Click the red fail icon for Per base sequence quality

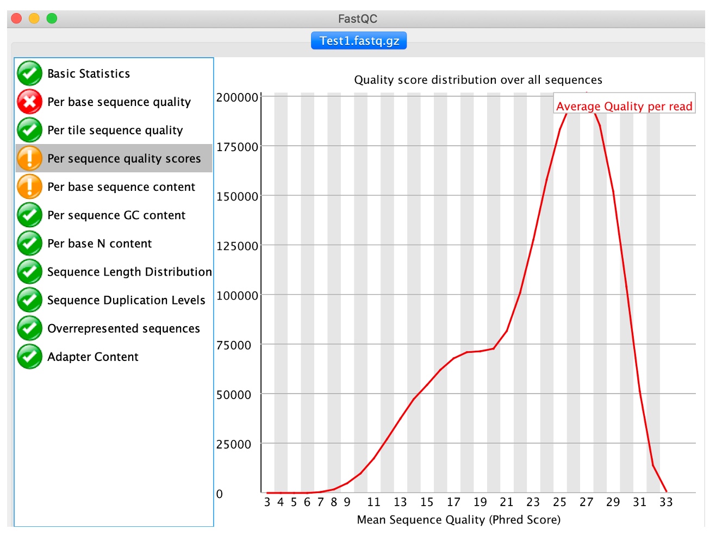(29, 102)
